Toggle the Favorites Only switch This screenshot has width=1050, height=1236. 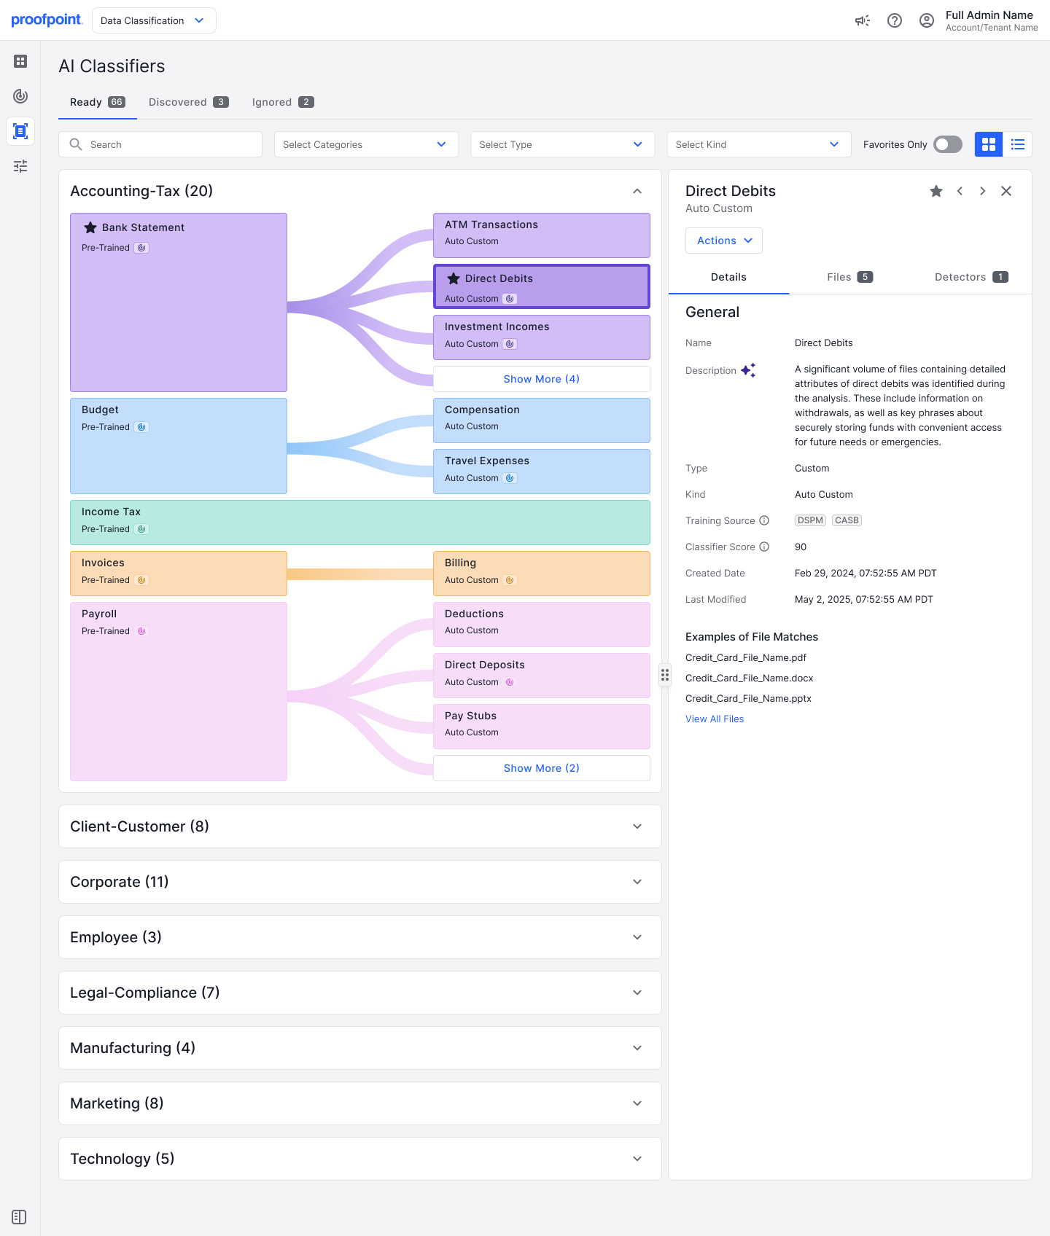pos(947,144)
